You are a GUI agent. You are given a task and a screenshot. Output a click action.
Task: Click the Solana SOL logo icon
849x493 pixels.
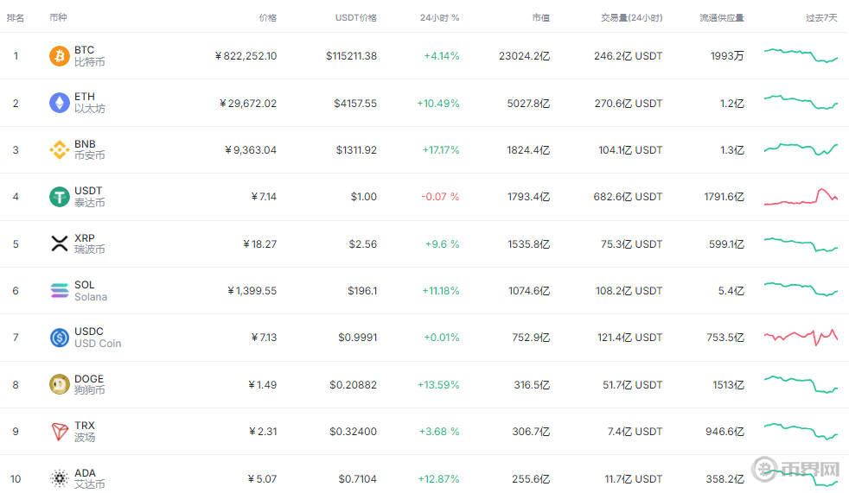[x=59, y=291]
